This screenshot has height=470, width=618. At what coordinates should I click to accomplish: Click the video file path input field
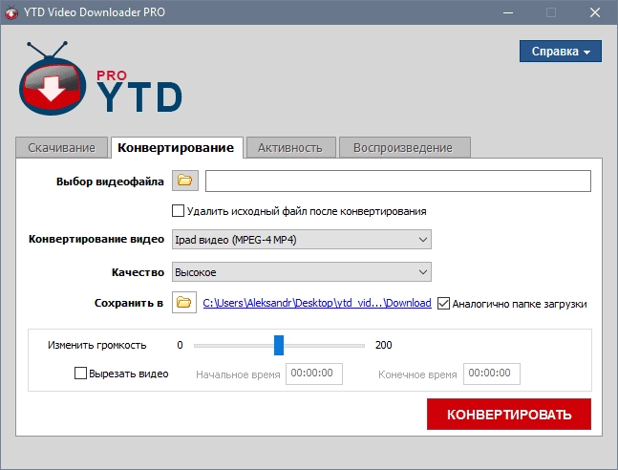398,181
